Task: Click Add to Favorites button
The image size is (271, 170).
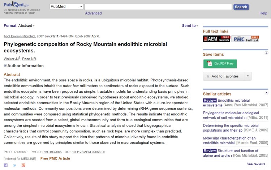Action: pos(223,76)
